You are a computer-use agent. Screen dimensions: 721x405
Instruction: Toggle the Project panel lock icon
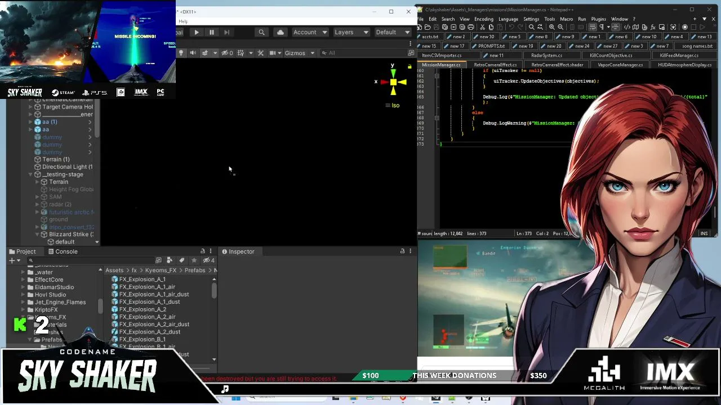(x=203, y=251)
